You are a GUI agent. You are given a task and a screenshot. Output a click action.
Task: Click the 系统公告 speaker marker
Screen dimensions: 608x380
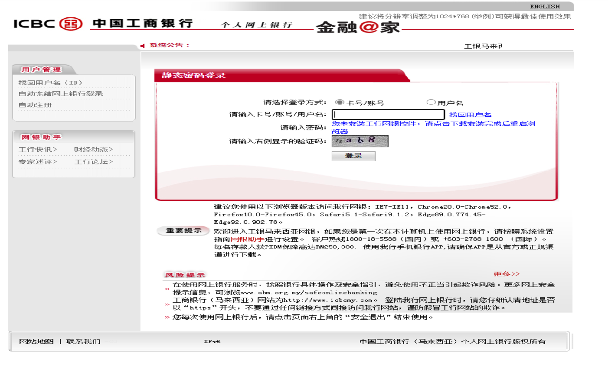142,46
